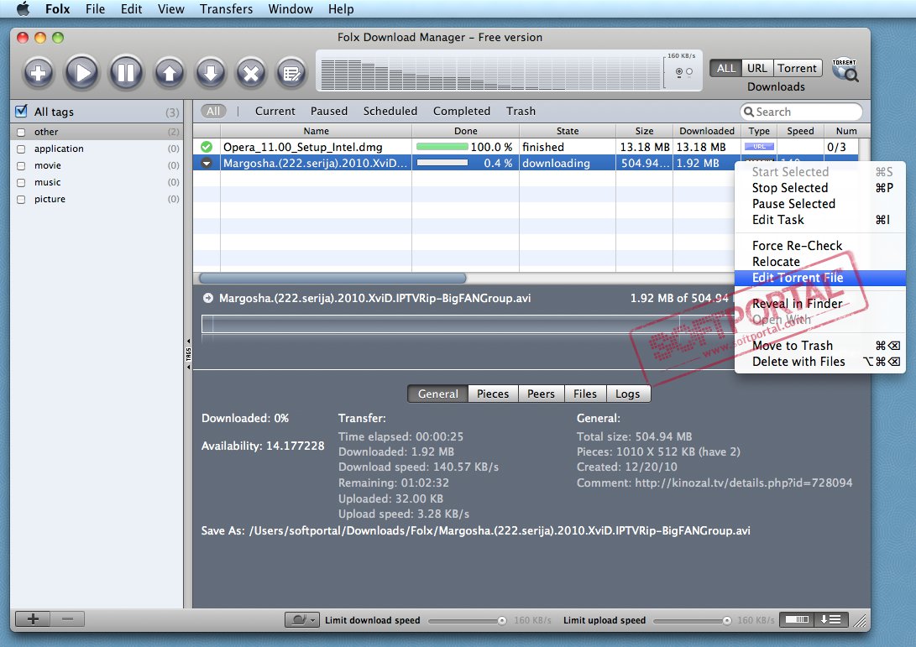916x647 pixels.
Task: Choose Reveal in Finder in context menu
Action: click(819, 304)
